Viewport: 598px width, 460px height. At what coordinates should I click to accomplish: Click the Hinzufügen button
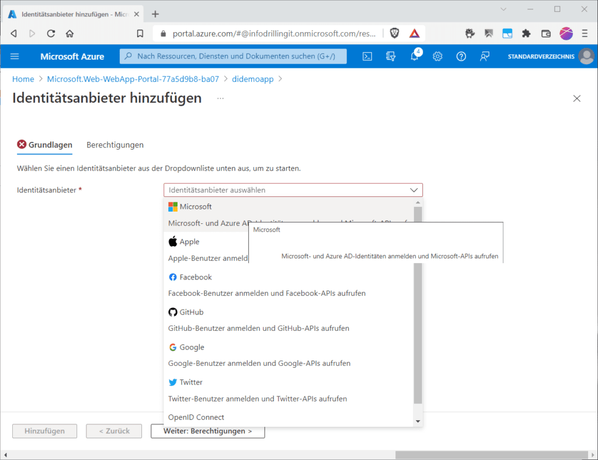[x=44, y=431]
